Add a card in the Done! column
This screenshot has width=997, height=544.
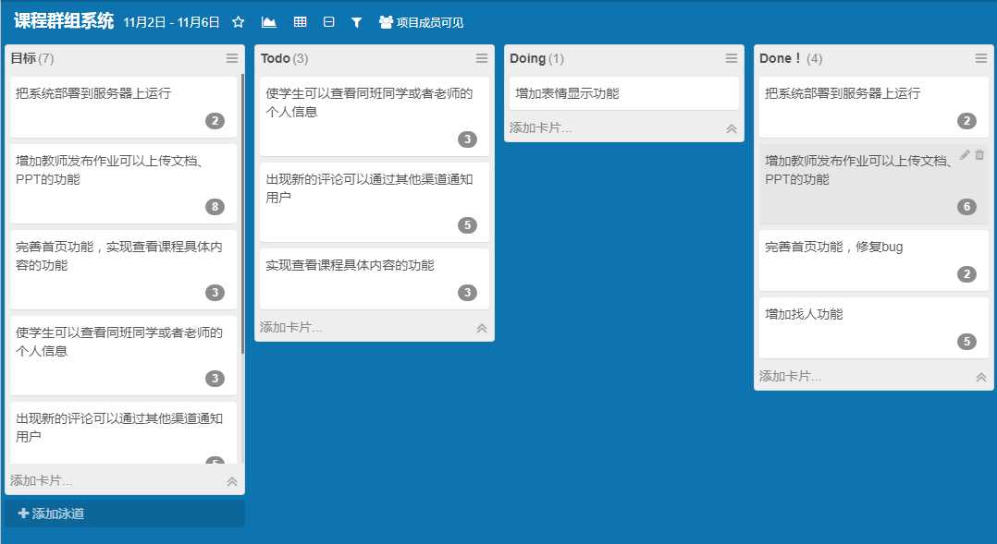(791, 376)
